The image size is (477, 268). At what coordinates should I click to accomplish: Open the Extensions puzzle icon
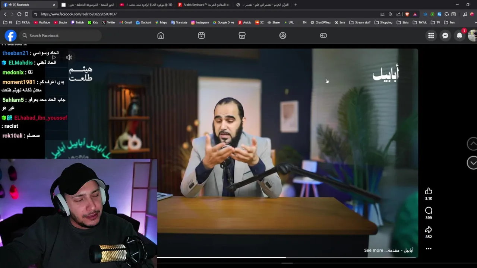click(446, 14)
